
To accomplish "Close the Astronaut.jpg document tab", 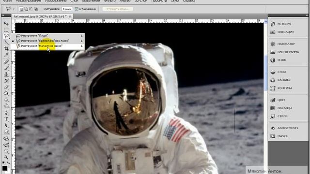I will point(70,16).
